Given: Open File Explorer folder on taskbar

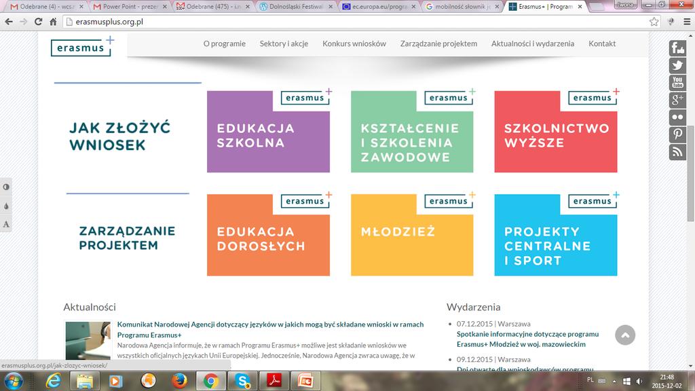Looking at the screenshot, I should click(x=85, y=381).
